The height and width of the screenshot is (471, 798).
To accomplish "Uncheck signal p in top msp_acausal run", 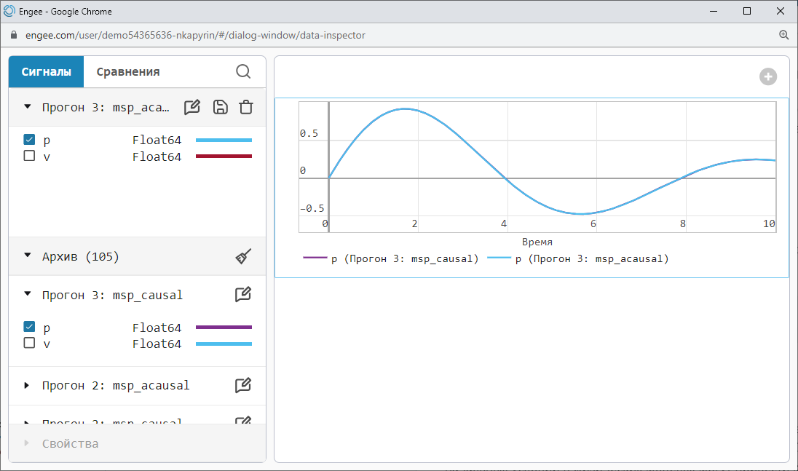I will 29,140.
